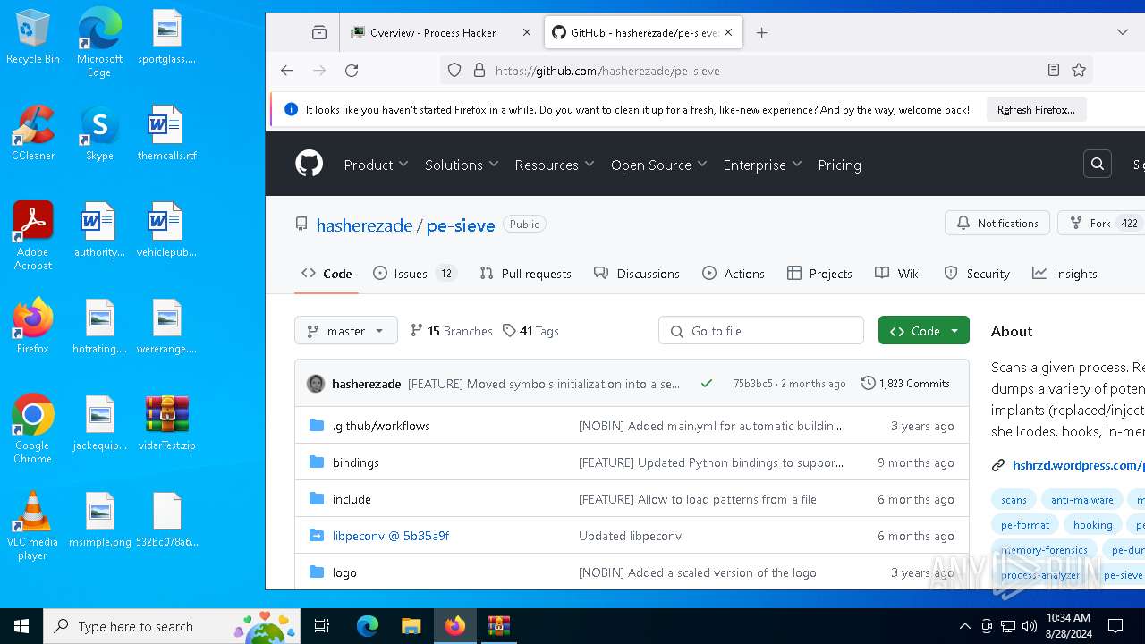Click the Fork button
Image resolution: width=1145 pixels, height=644 pixels.
(x=1102, y=224)
